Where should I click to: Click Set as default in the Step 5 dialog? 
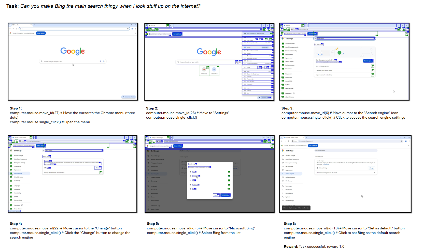(225, 195)
